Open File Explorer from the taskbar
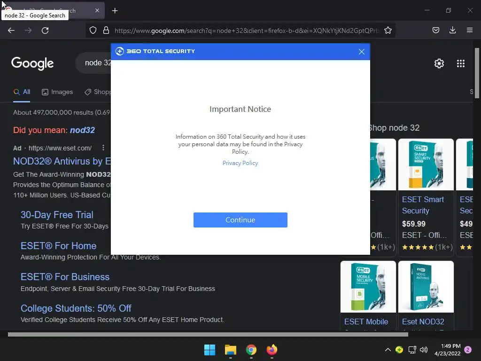Screen dimensions: 481x361 click(x=230, y=350)
